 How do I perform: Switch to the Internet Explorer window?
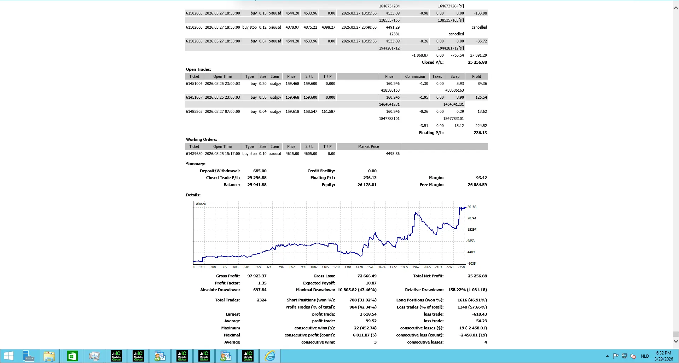click(270, 356)
